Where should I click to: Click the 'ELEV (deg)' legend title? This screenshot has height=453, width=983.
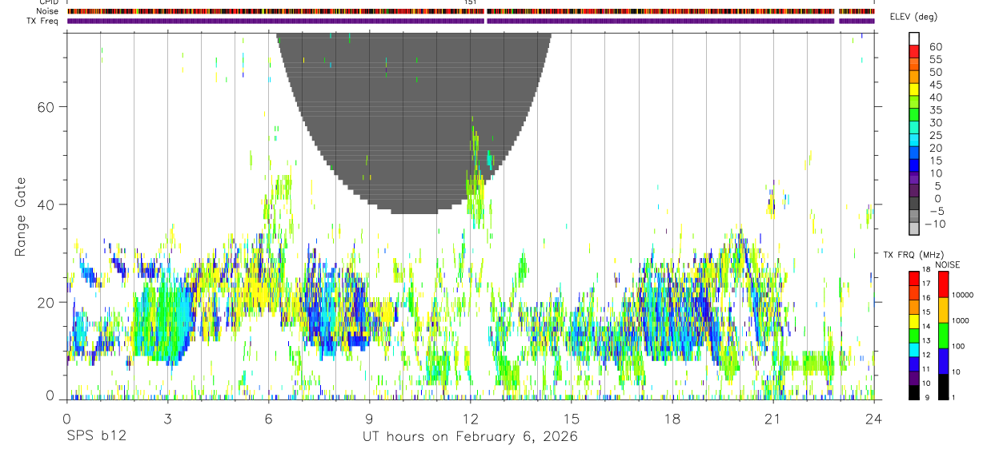914,17
